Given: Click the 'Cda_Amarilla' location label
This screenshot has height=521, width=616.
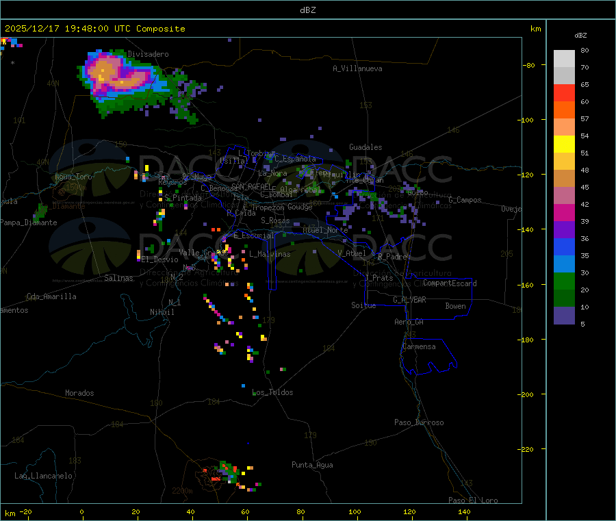Looking at the screenshot, I should point(51,296).
